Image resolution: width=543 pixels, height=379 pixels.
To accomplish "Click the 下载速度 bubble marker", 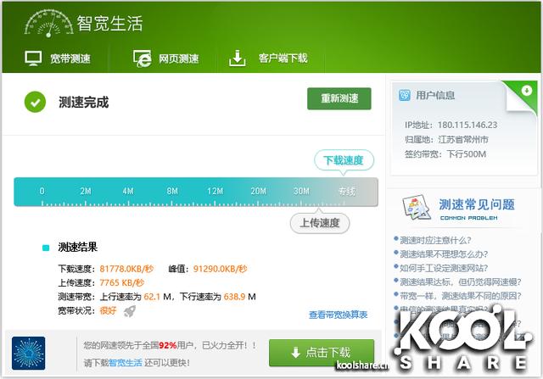I will [x=344, y=160].
